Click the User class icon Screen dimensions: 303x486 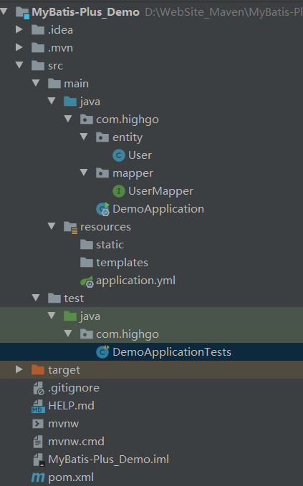tap(119, 155)
